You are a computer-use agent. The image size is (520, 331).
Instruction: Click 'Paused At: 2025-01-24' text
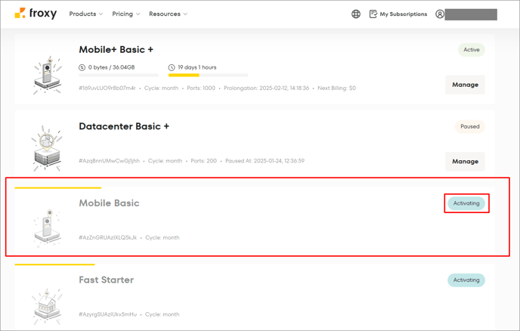point(265,161)
